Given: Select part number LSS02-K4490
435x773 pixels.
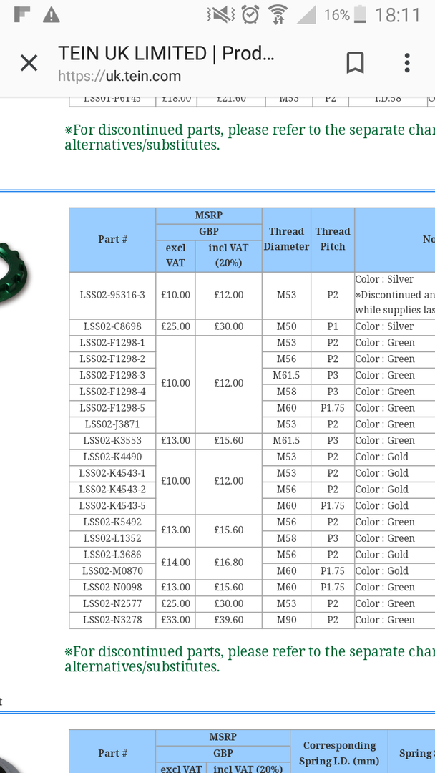Looking at the screenshot, I should click(x=112, y=457).
